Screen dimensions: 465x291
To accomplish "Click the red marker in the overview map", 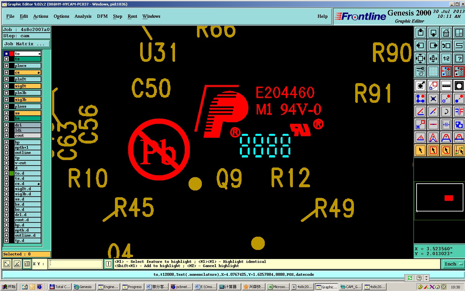I will pos(449,198).
